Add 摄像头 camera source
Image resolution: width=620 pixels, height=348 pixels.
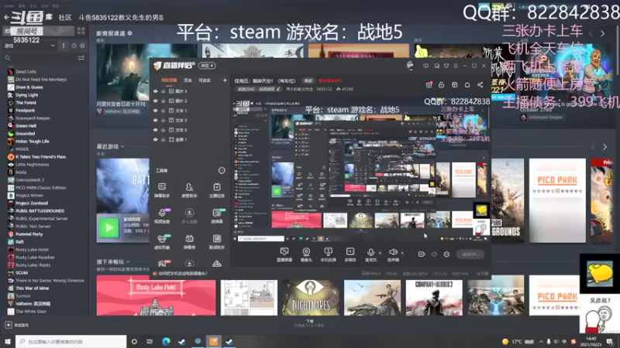[306, 254]
